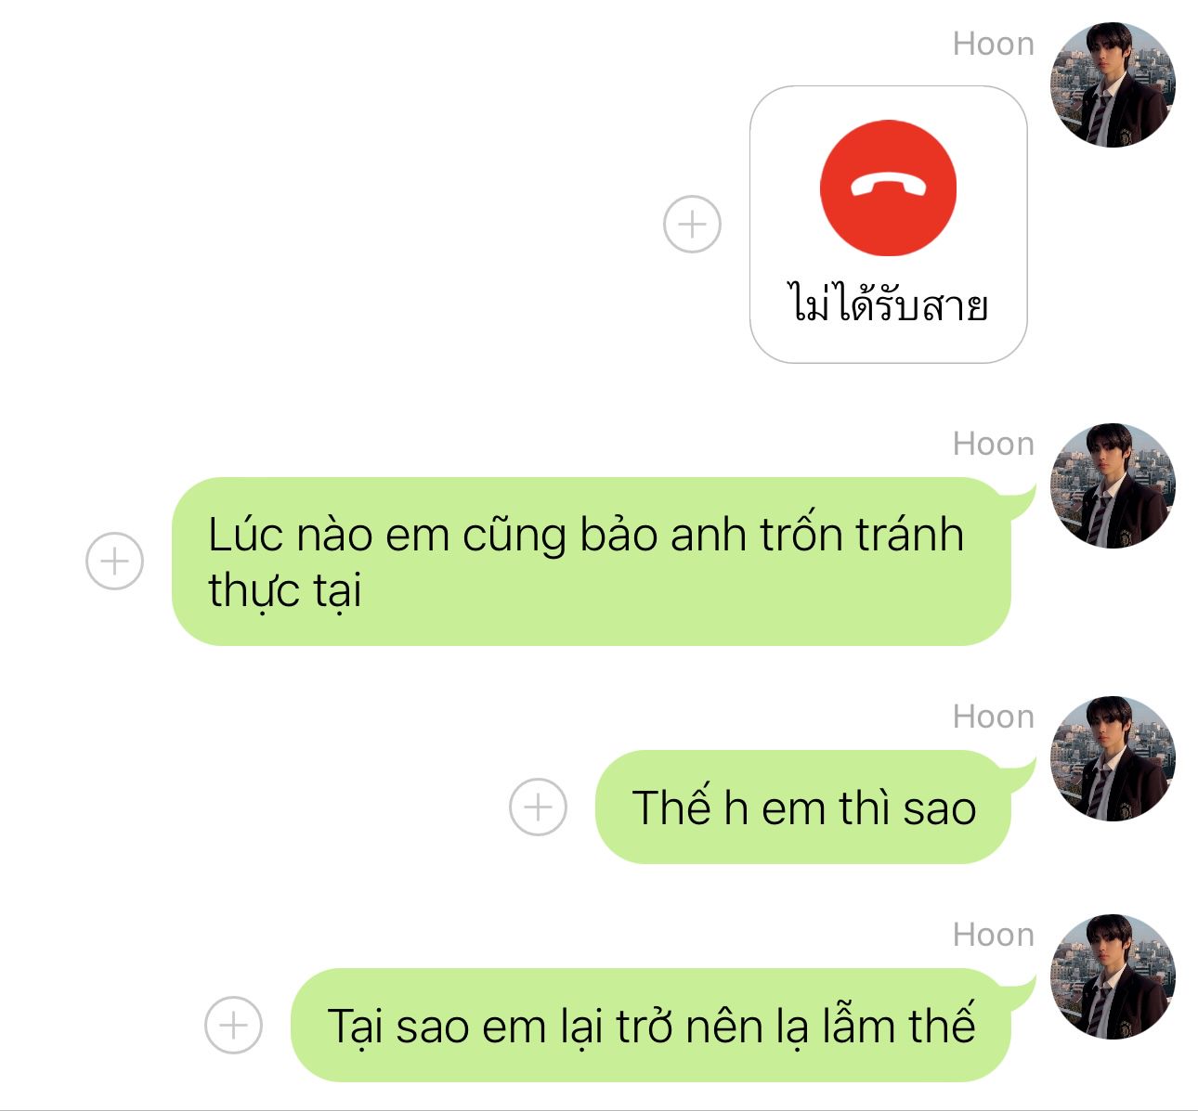Viewport: 1198px width, 1111px height.
Task: Click the Hoon name above "Thế h em thì sao"
Action: [994, 717]
